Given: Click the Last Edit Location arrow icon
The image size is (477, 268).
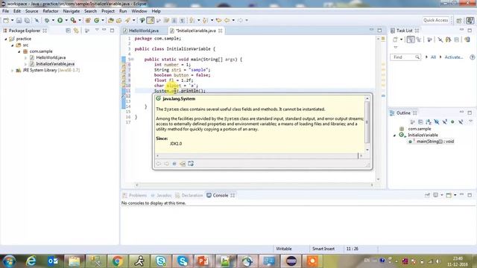Looking at the screenshot, I should point(218,20).
